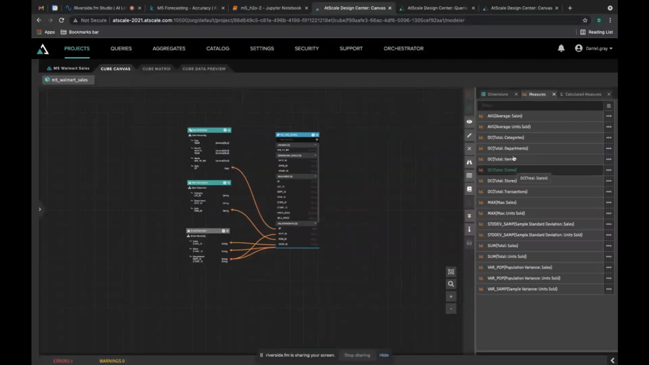
Task: Open measures panel list menu icon
Action: point(608,106)
